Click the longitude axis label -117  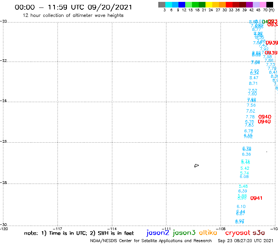coord(57,229)
